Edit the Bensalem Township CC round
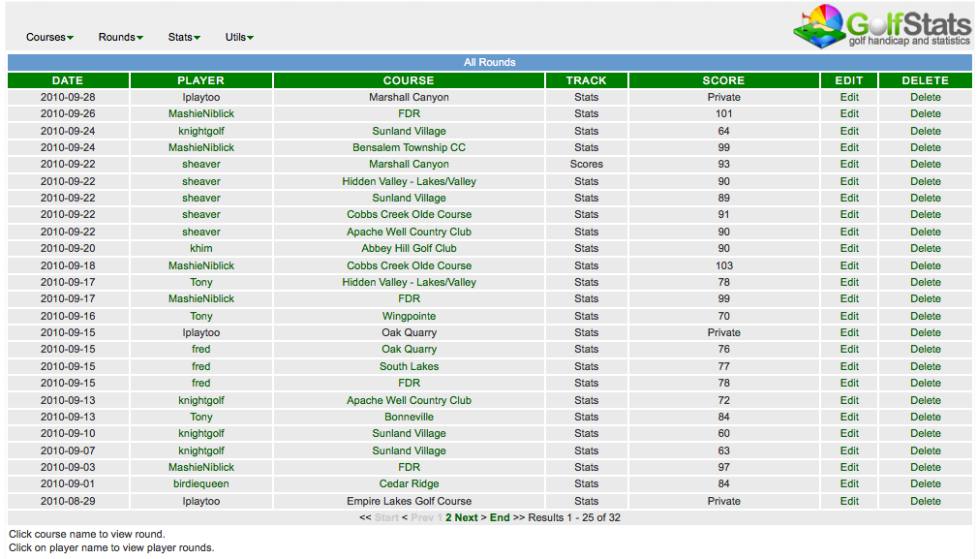This screenshot has width=977, height=559. click(x=849, y=147)
